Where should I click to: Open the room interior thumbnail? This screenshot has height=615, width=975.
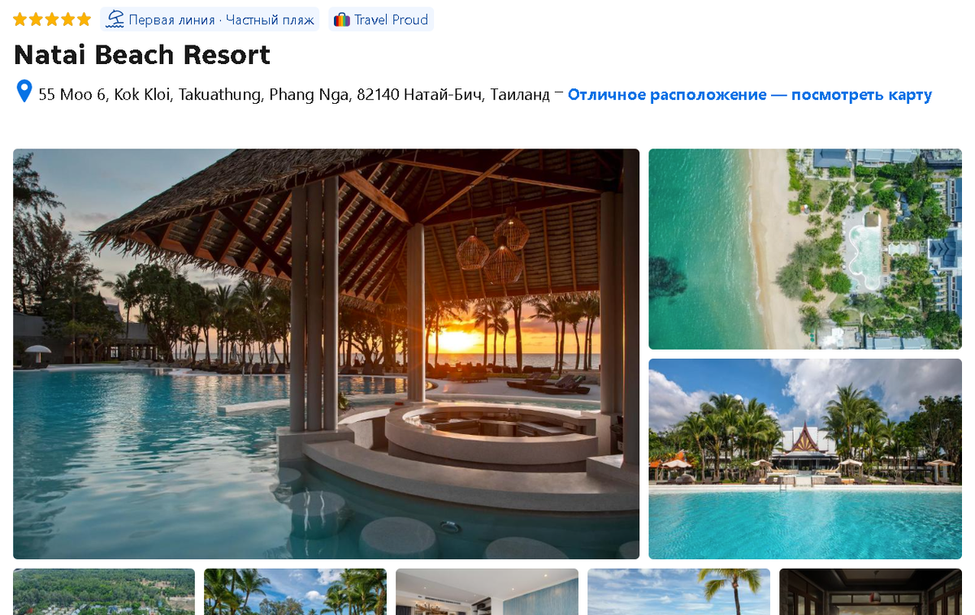coord(487,591)
